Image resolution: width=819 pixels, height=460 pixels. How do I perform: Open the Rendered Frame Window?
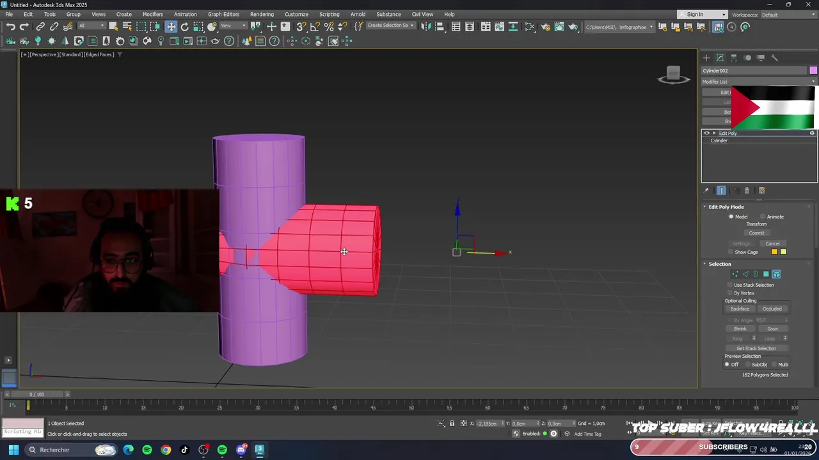point(559,27)
